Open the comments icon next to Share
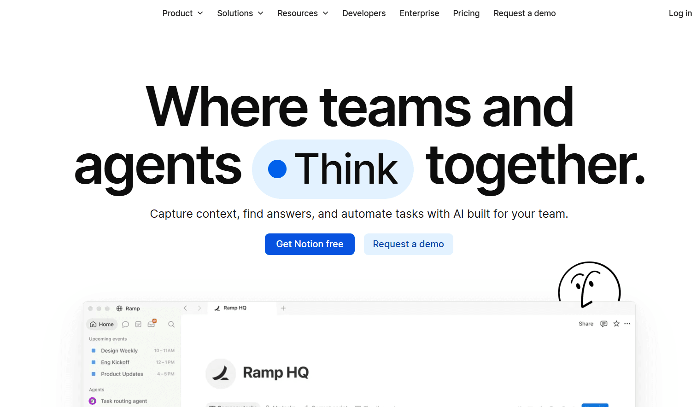697x407 pixels. [x=604, y=324]
